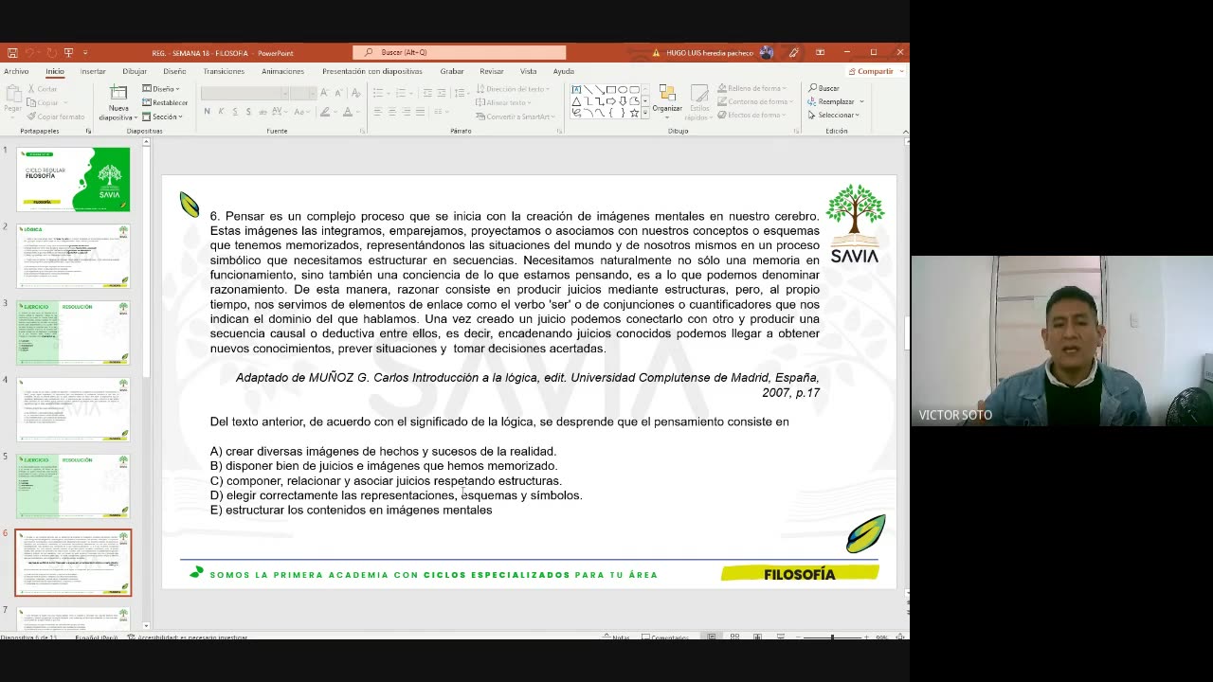Open Relleno de forma options

click(x=753, y=88)
